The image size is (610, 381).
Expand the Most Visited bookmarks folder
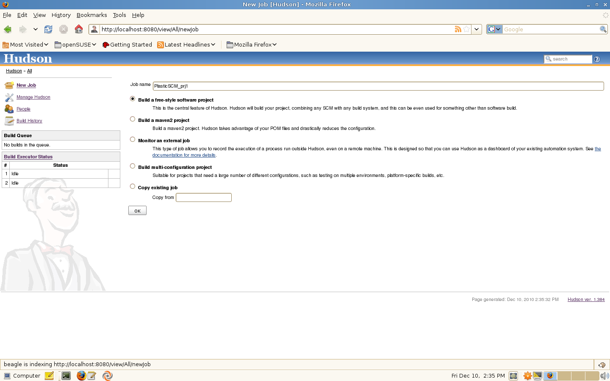25,44
